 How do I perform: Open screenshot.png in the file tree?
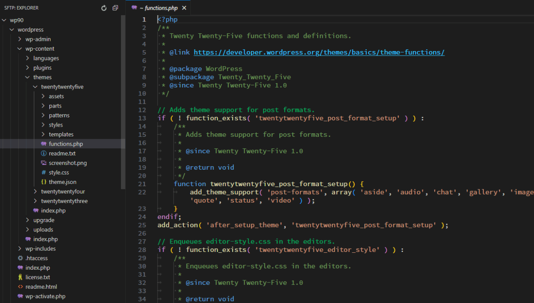[68, 163]
